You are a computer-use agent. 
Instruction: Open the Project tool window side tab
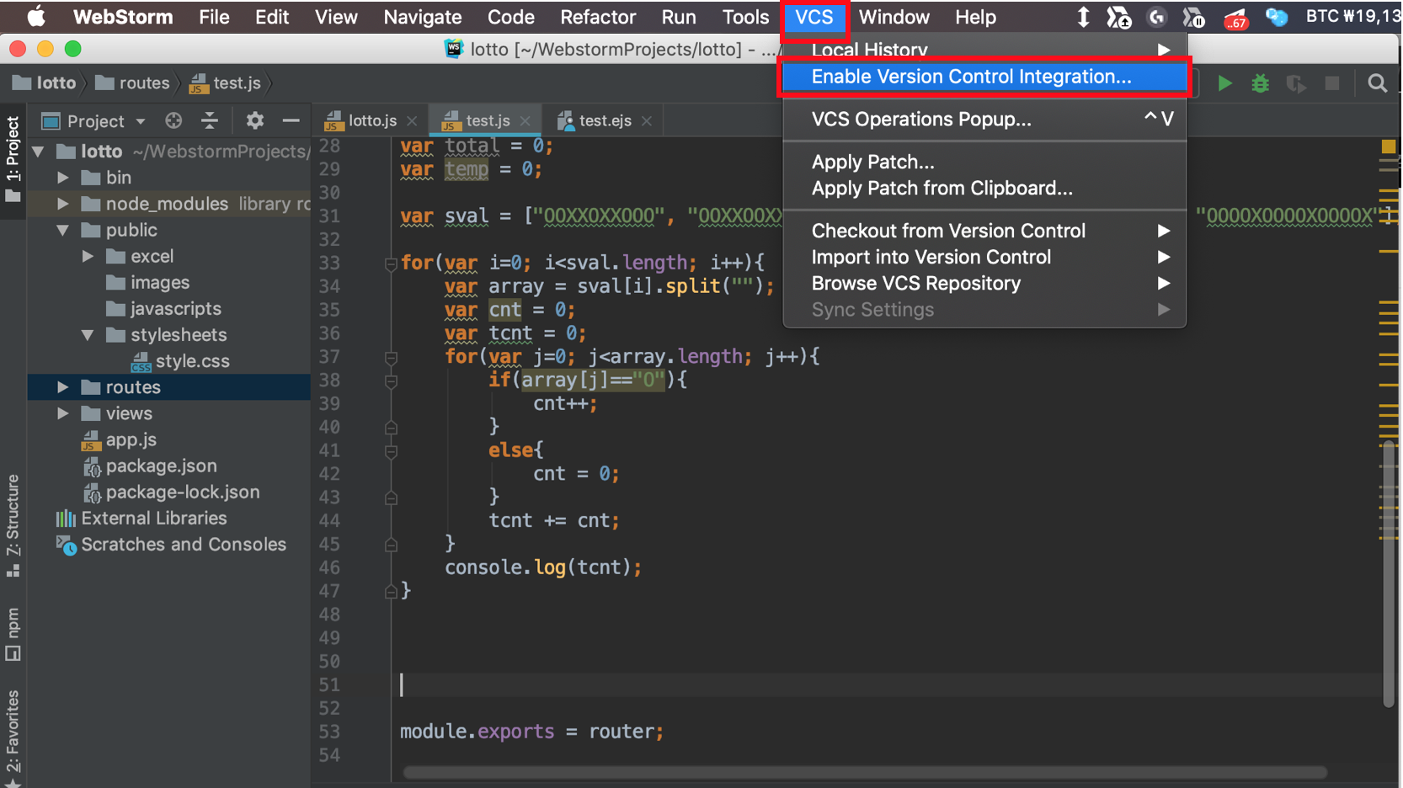(x=13, y=159)
